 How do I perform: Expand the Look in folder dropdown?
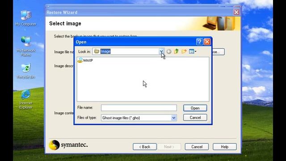point(162,51)
